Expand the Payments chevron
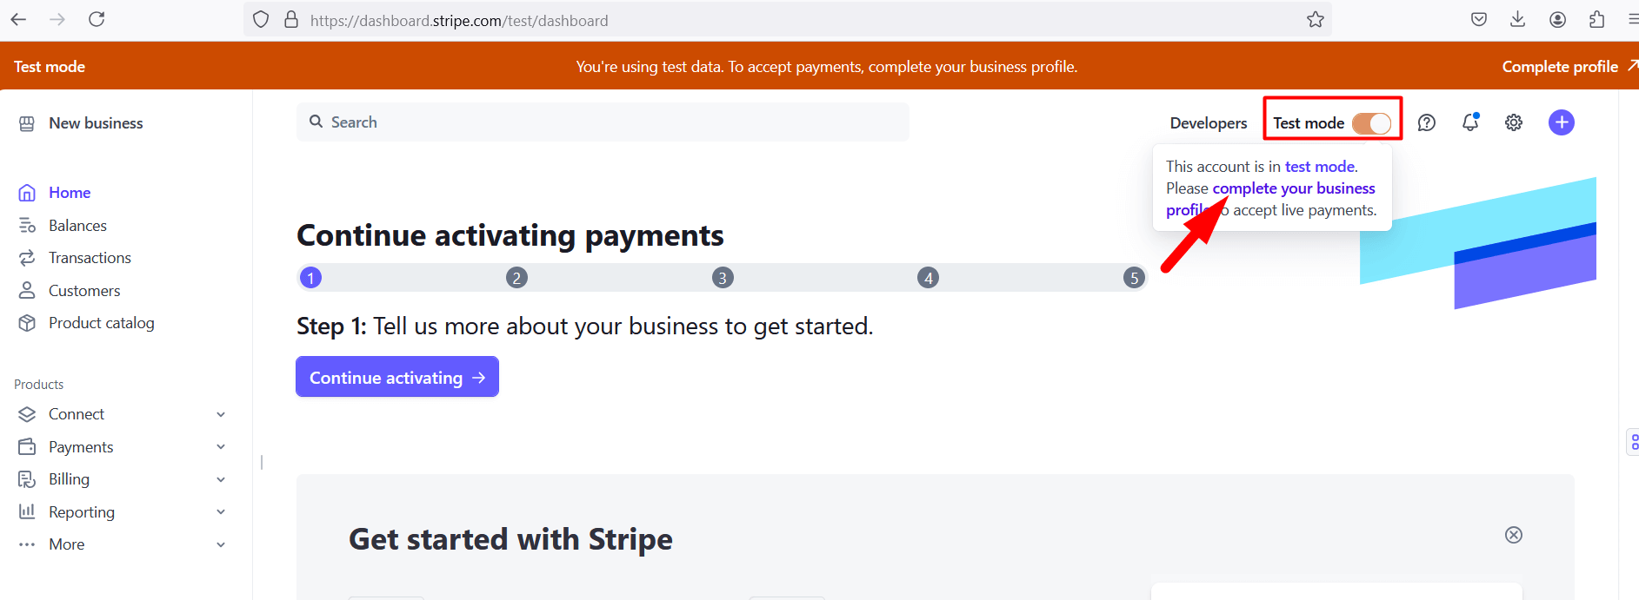 (x=221, y=447)
